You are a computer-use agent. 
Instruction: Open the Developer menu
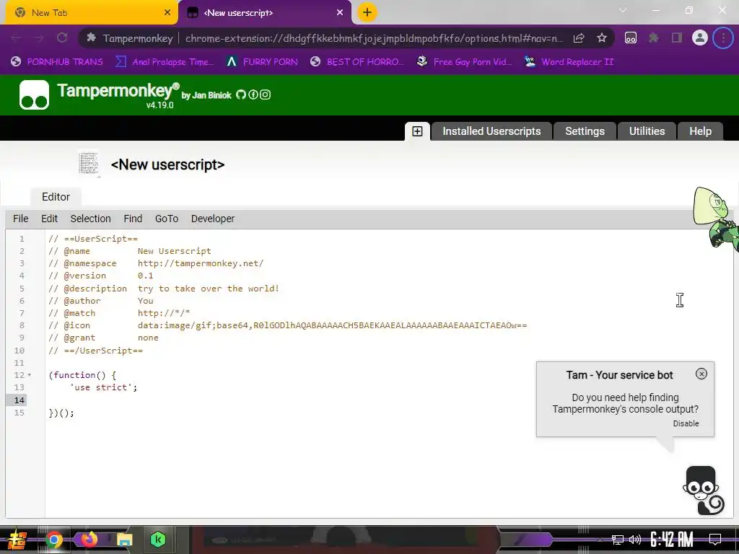(x=213, y=219)
